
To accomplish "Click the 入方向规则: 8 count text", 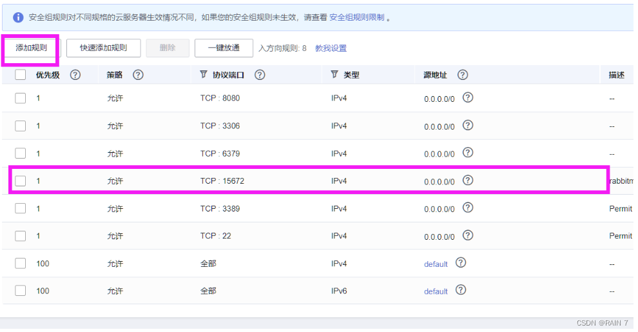I will click(x=282, y=48).
